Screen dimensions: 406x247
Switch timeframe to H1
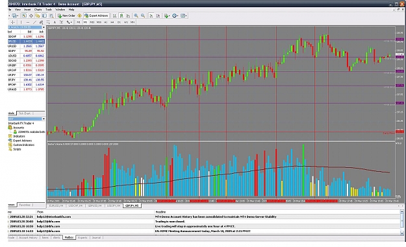[106, 22]
